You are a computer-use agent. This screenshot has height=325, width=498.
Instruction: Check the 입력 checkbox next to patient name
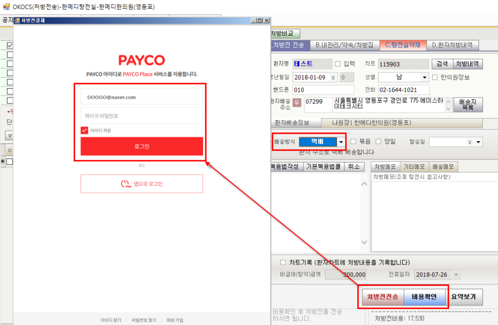[x=338, y=64]
